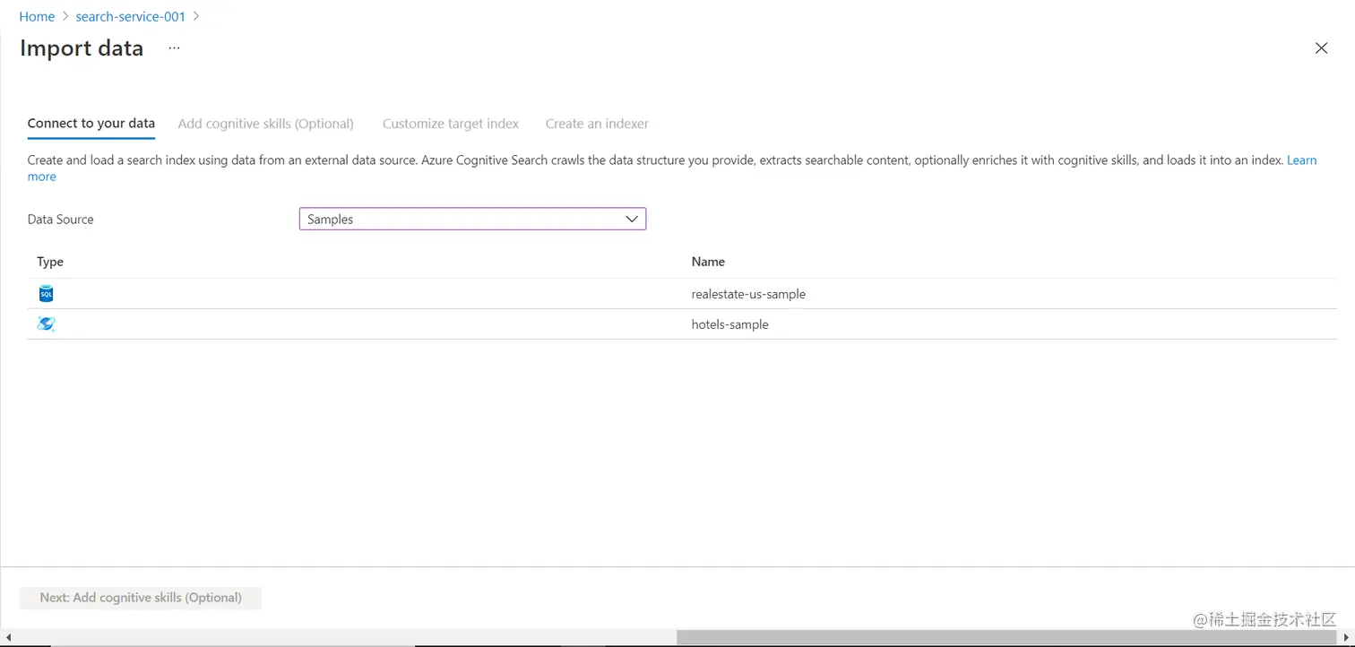This screenshot has width=1355, height=647.
Task: Open the Connect to your data tab
Action: pyautogui.click(x=91, y=124)
